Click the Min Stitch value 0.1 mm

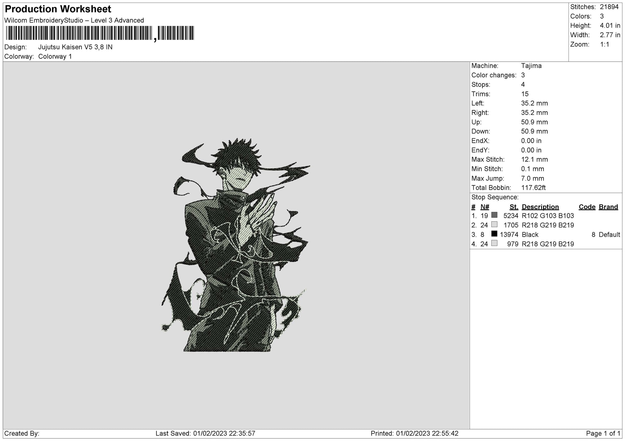pyautogui.click(x=533, y=169)
